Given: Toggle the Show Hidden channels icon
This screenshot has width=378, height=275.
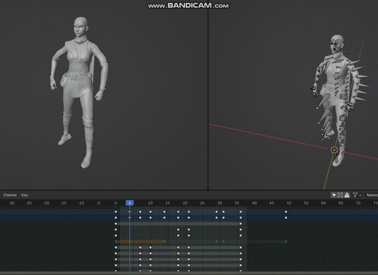Looking at the screenshot, I should (340, 195).
